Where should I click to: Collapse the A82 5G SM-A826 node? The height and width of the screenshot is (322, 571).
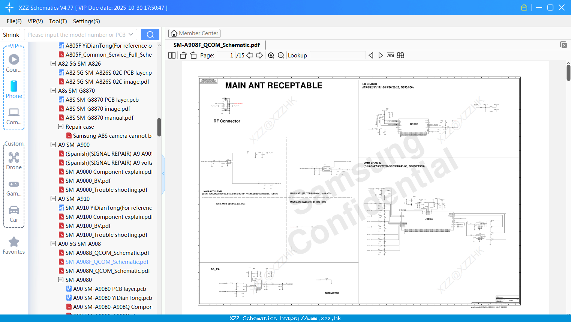pyautogui.click(x=53, y=63)
